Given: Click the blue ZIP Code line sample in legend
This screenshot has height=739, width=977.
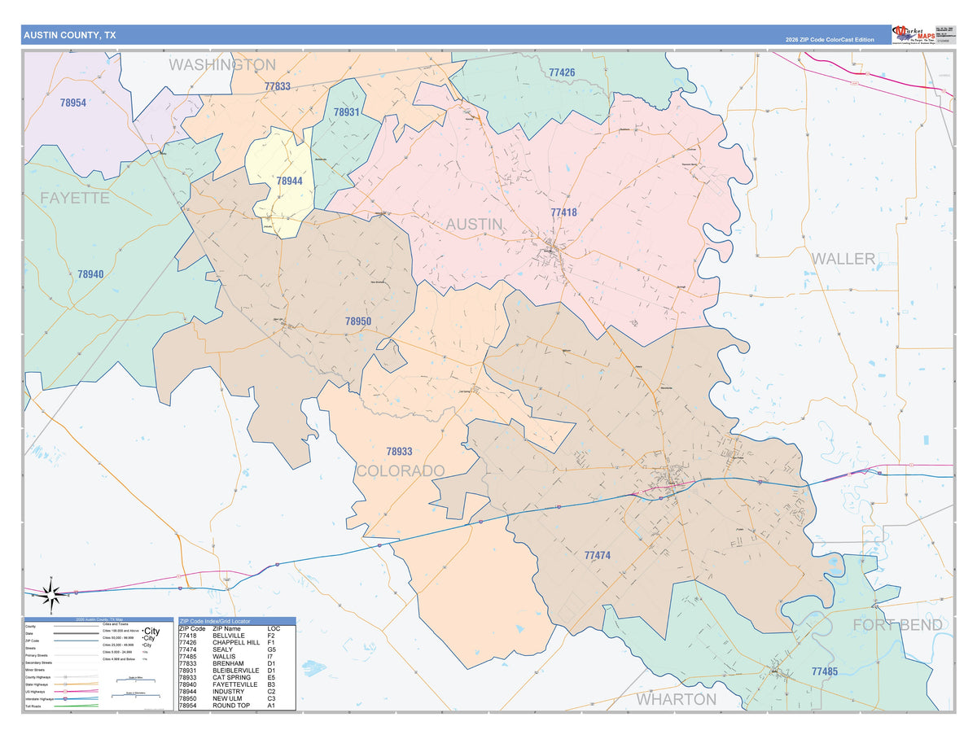Looking at the screenshot, I should (76, 641).
